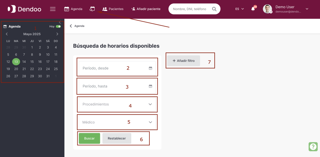Open notifications bell with 26 badge

[253, 9]
